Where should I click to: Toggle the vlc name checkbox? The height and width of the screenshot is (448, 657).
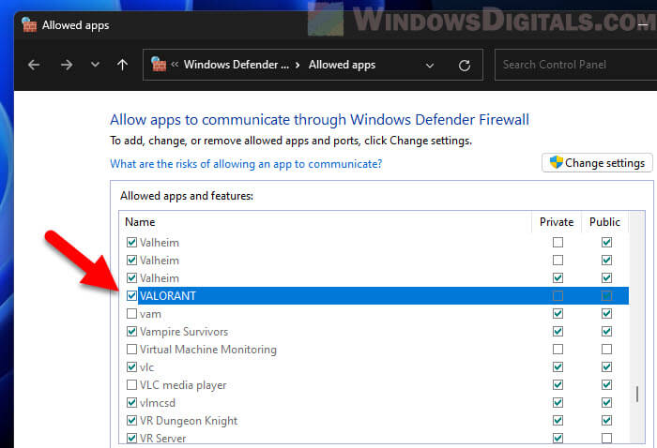(x=131, y=366)
